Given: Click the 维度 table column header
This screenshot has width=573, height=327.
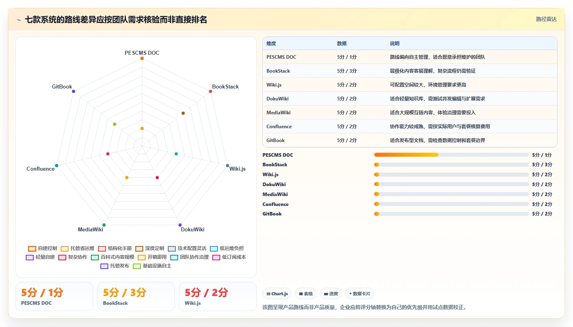Looking at the screenshot, I should tap(271, 44).
